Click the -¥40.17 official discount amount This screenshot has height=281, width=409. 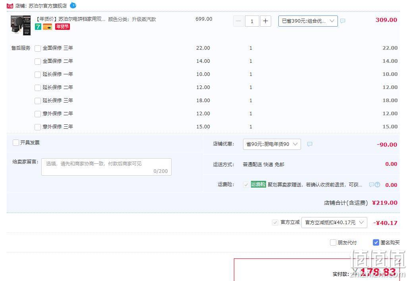[x=385, y=223]
